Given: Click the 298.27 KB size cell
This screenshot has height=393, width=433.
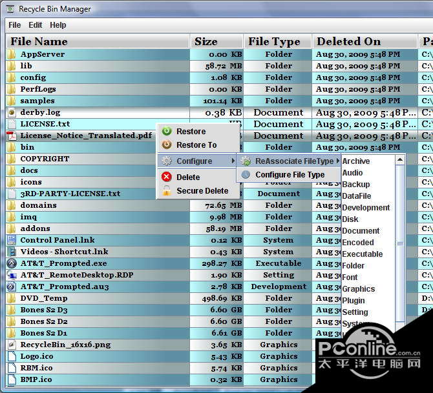Looking at the screenshot, I should pos(216,263).
